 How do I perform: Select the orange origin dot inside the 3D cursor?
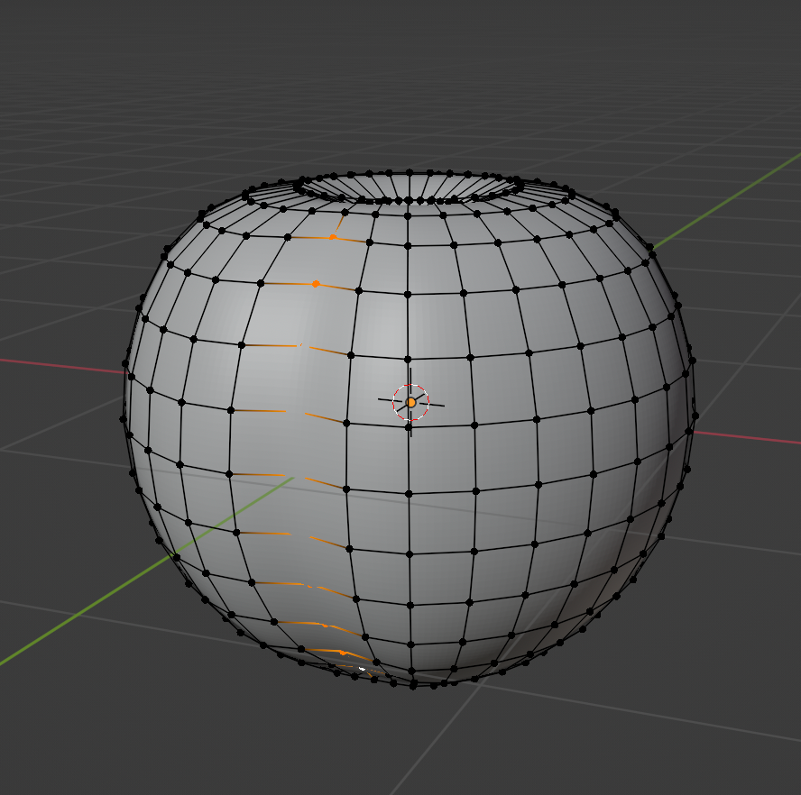coord(411,402)
